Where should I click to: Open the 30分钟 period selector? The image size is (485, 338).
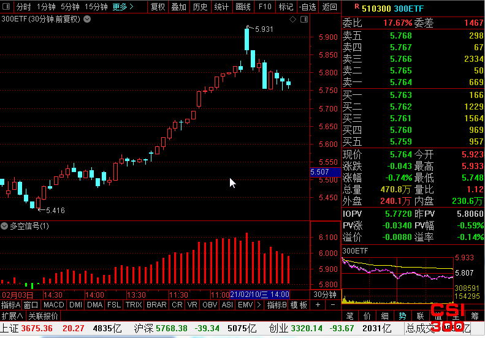click(x=325, y=295)
